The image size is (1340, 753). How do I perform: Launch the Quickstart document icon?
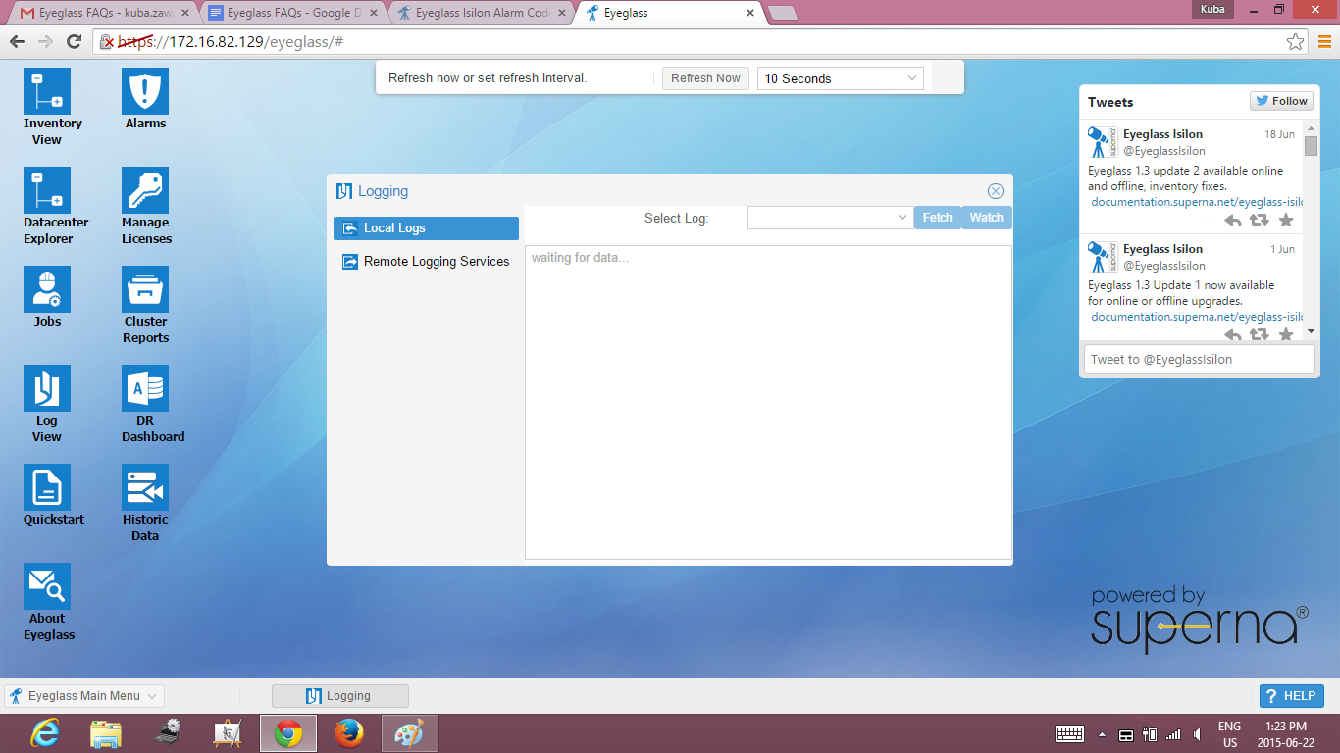[47, 487]
